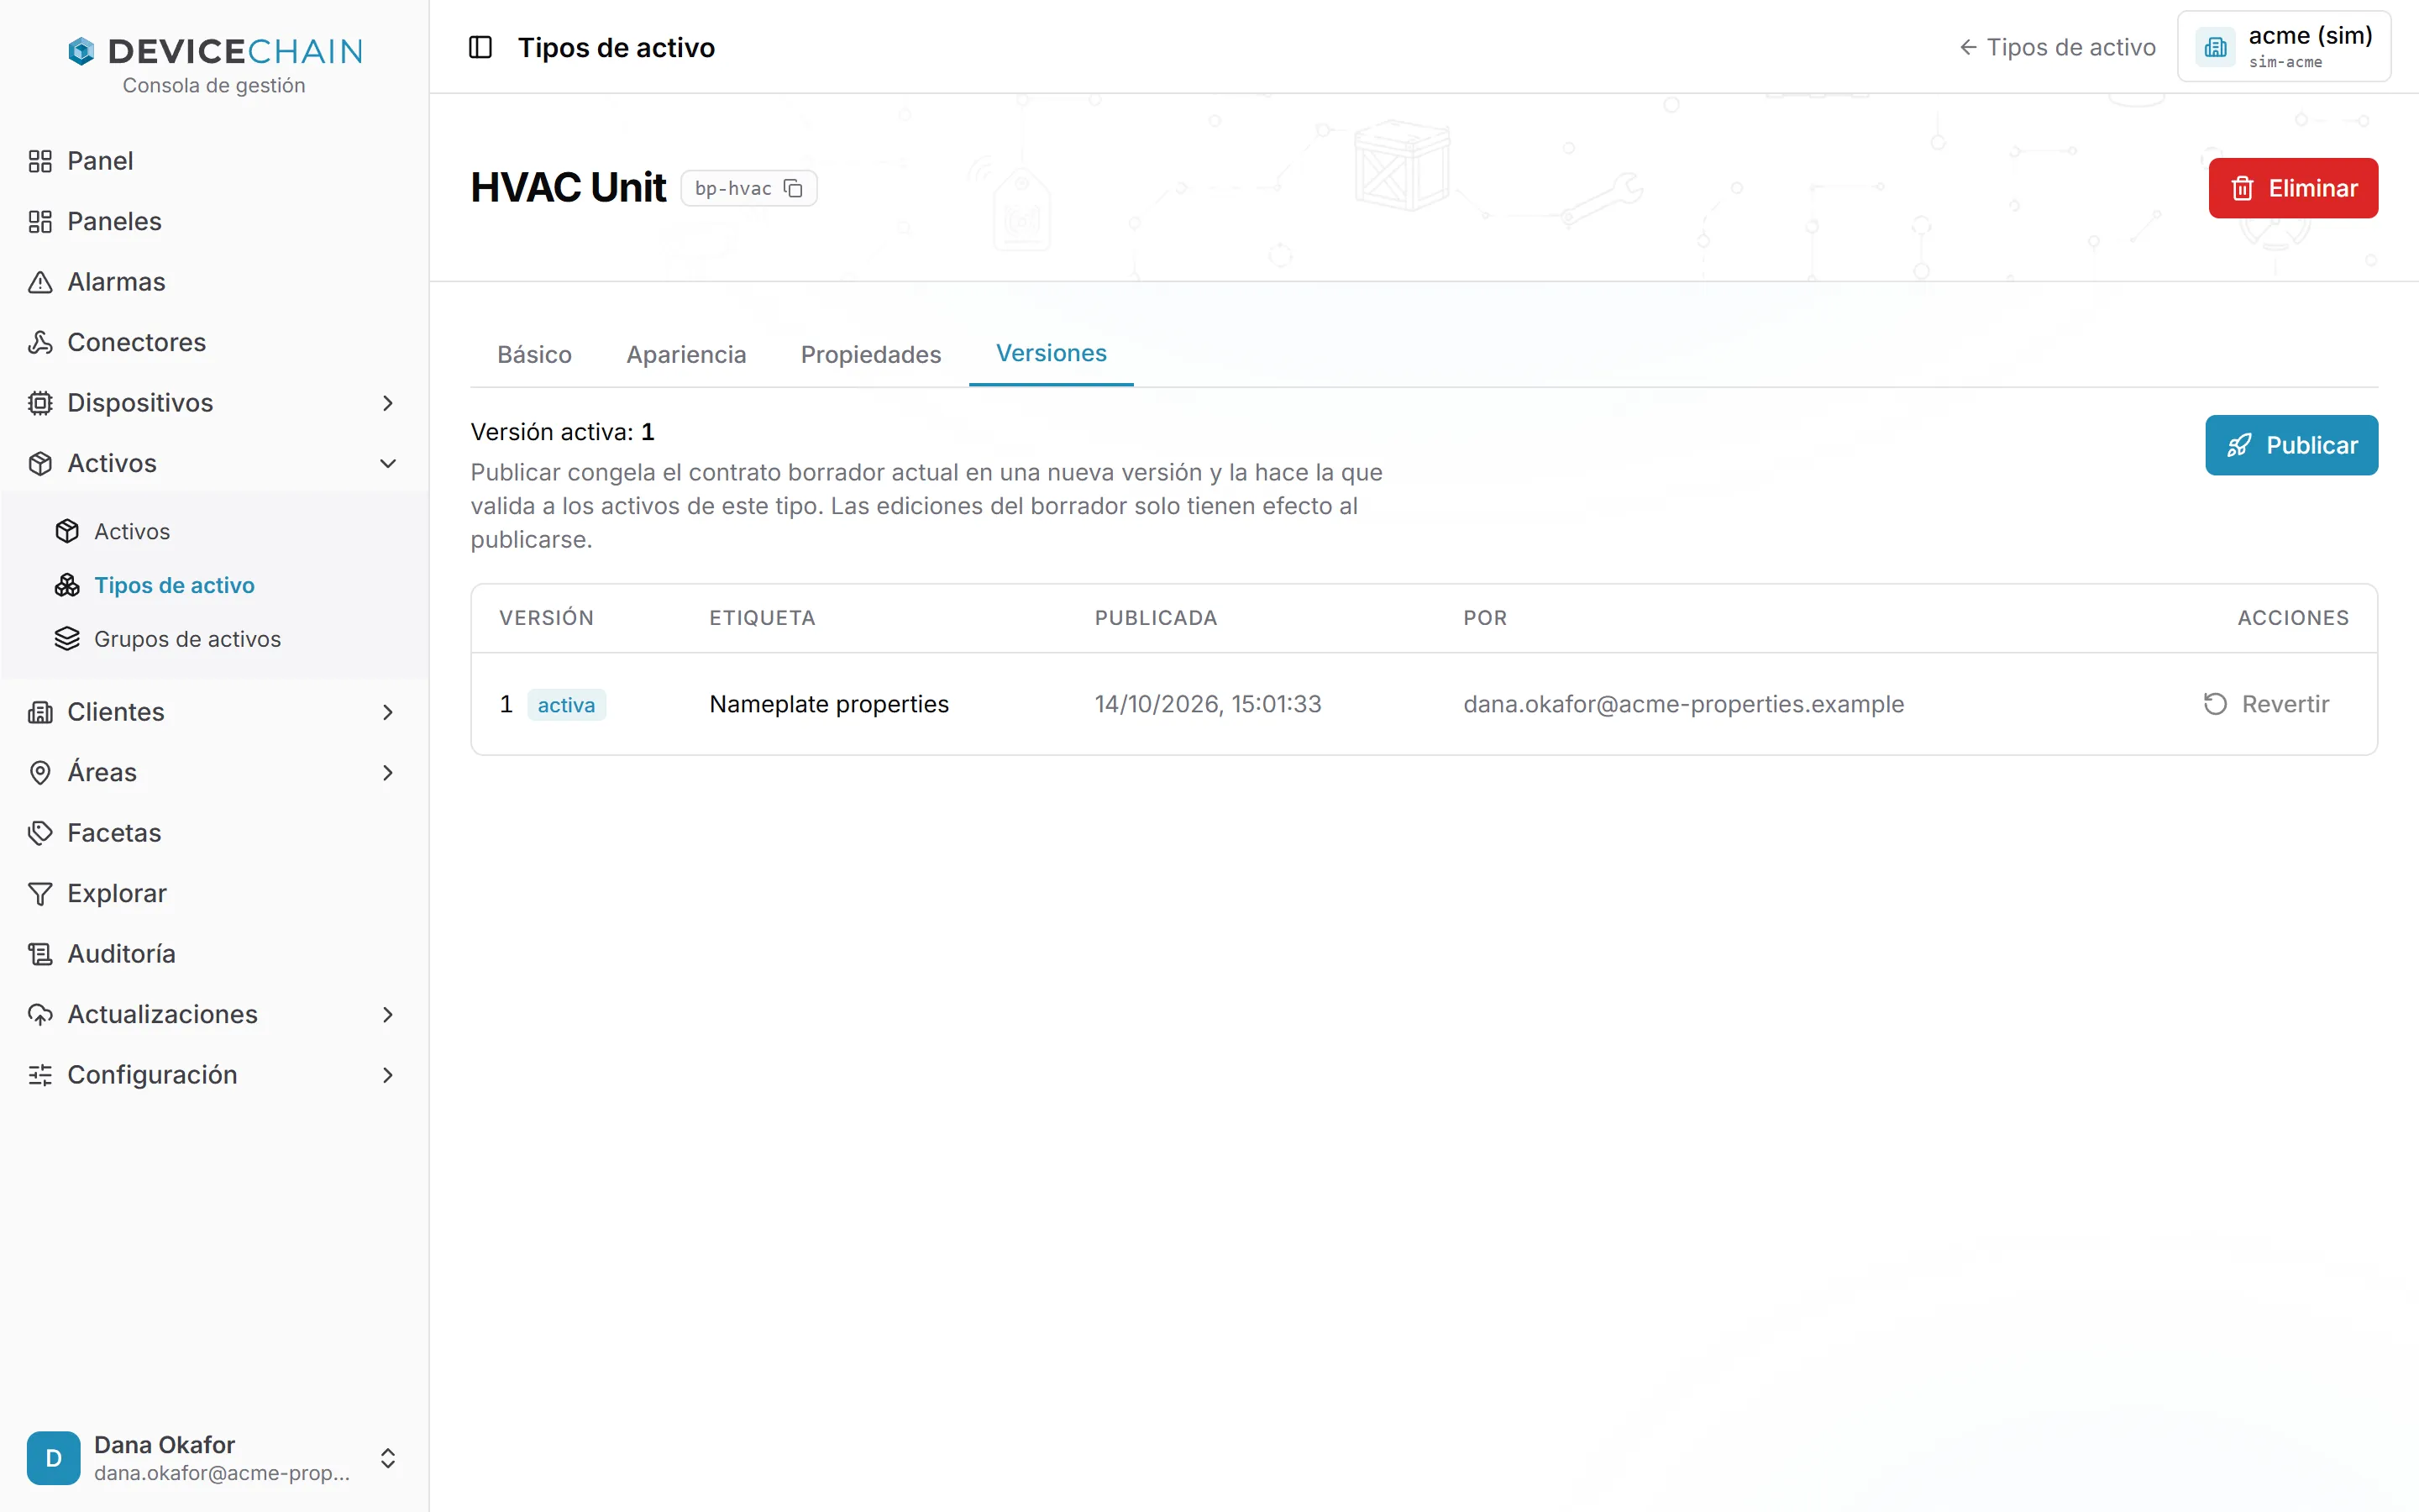Click the ACCIONES column header
Image resolution: width=2419 pixels, height=1512 pixels.
click(2293, 618)
